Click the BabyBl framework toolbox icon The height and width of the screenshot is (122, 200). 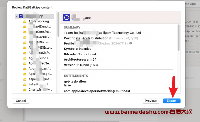click(25, 84)
